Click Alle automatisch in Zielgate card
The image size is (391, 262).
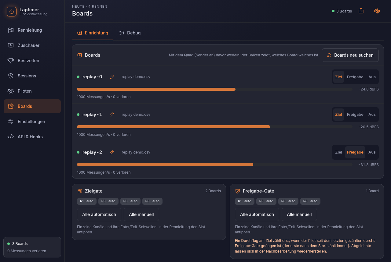(x=99, y=214)
